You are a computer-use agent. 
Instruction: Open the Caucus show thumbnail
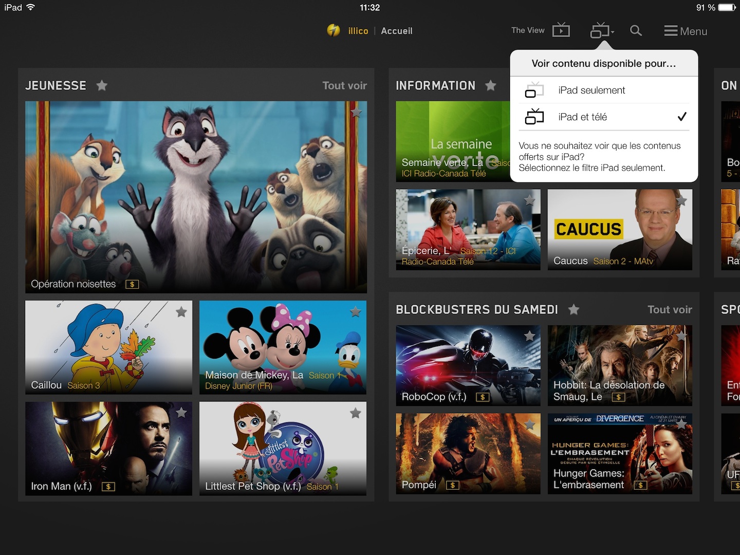click(x=619, y=229)
